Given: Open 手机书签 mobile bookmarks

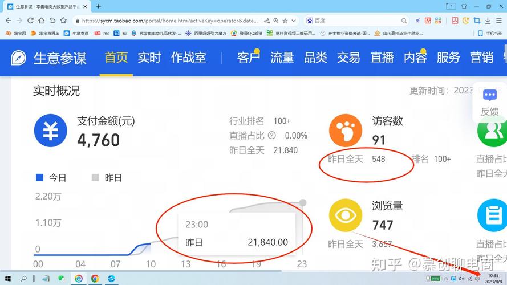Looking at the screenshot, I should click(490, 33).
